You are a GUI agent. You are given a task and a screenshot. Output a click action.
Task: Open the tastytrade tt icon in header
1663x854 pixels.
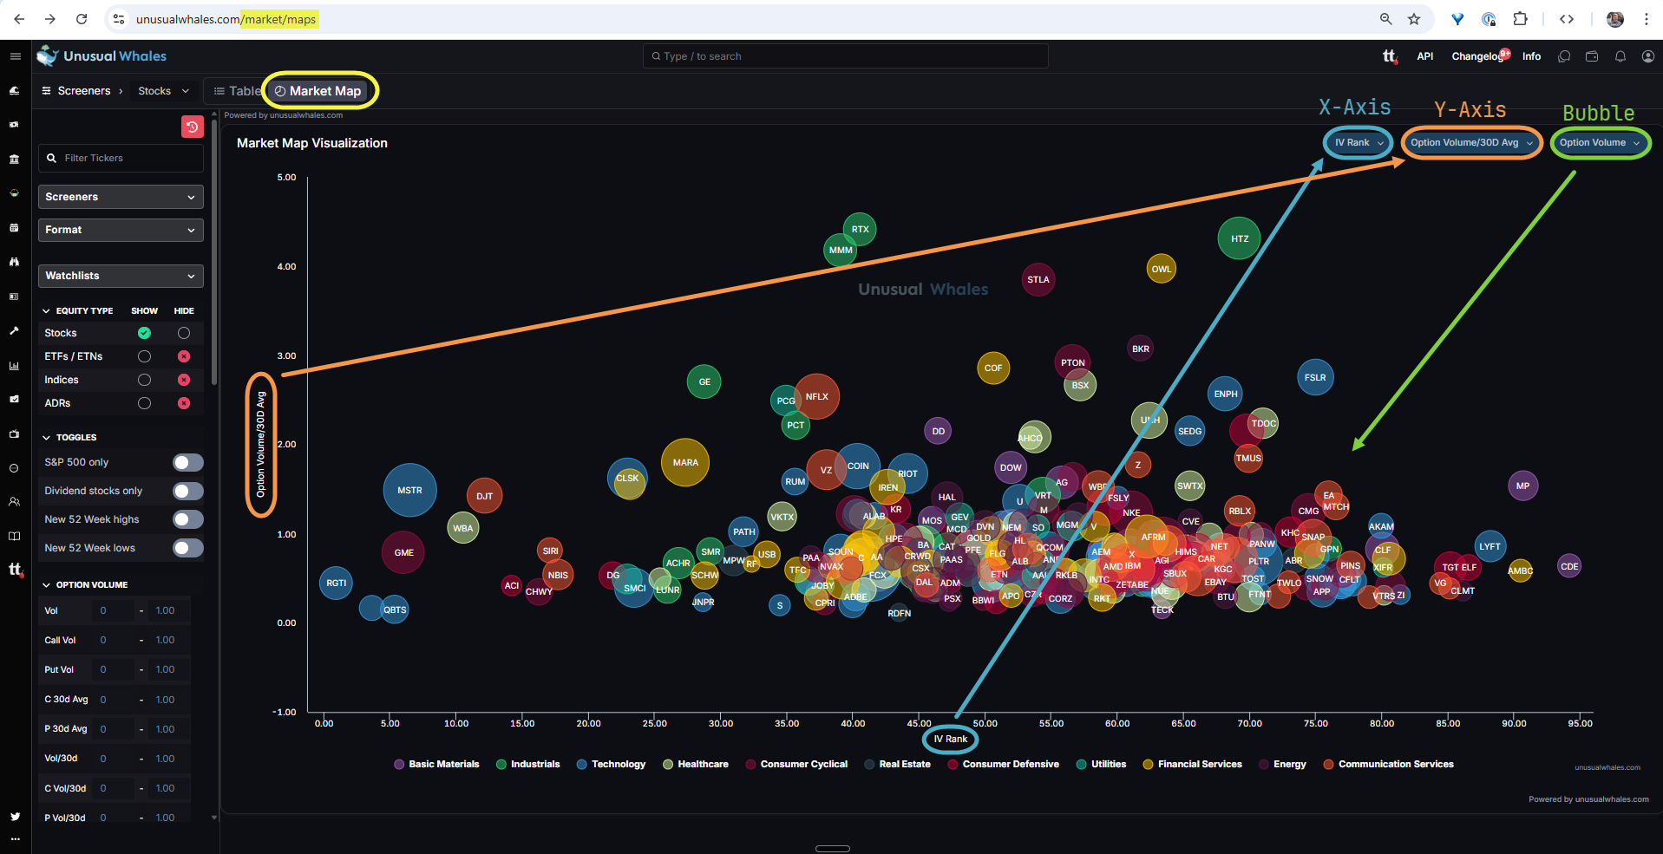coord(1390,56)
